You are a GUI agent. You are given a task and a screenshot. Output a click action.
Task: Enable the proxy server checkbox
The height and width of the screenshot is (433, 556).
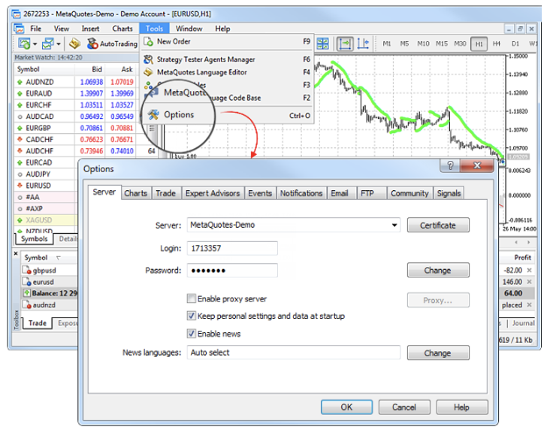tap(191, 298)
